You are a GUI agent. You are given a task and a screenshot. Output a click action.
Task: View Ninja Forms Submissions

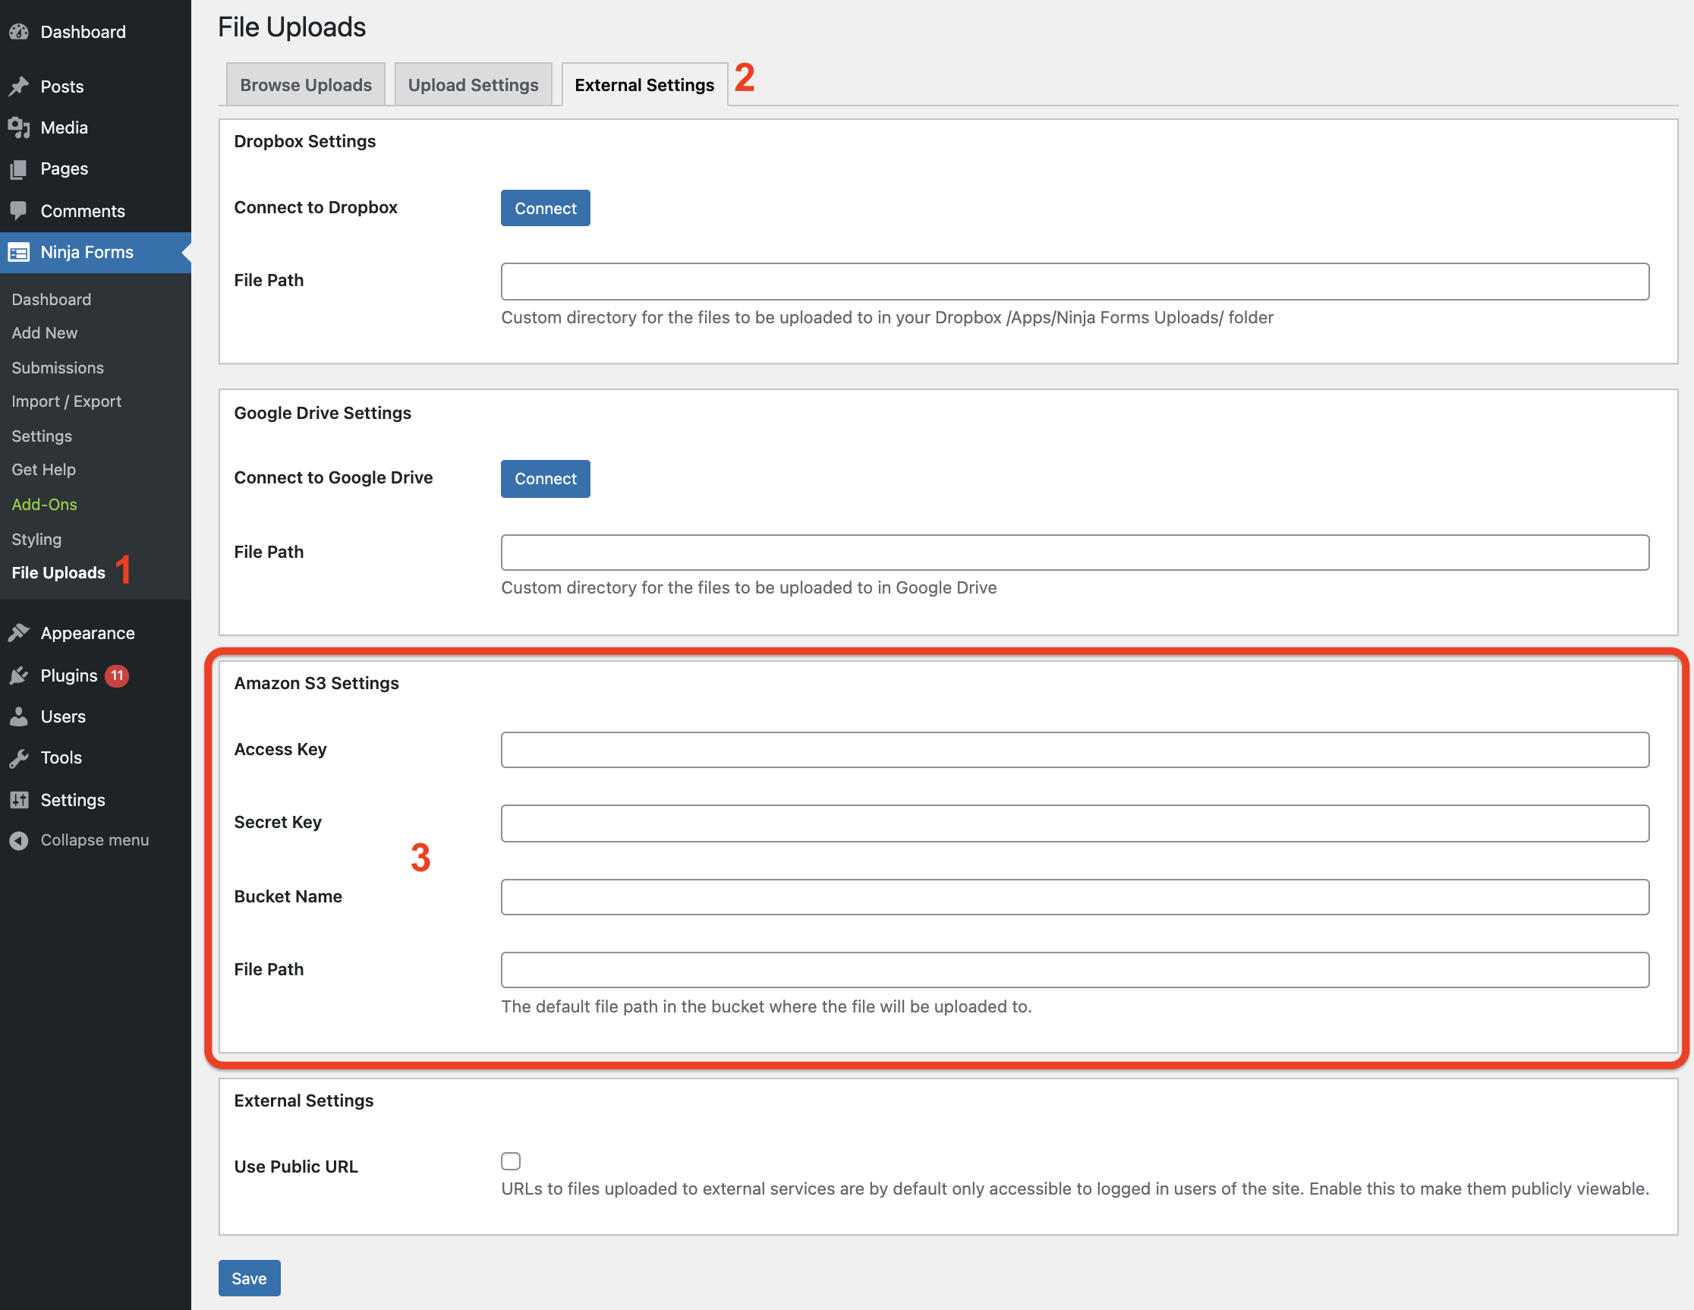click(58, 367)
